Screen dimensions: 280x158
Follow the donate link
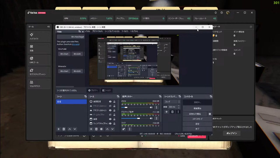76,44
